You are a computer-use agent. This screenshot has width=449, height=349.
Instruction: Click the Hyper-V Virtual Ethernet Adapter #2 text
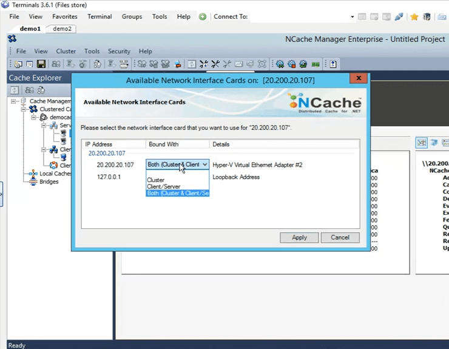(257, 165)
